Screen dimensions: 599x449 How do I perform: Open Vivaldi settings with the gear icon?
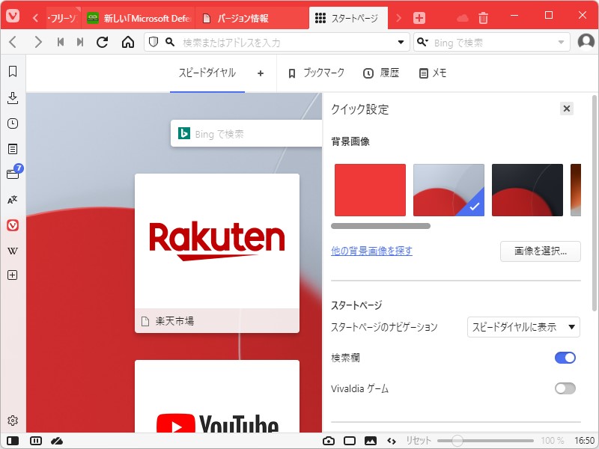tap(12, 421)
